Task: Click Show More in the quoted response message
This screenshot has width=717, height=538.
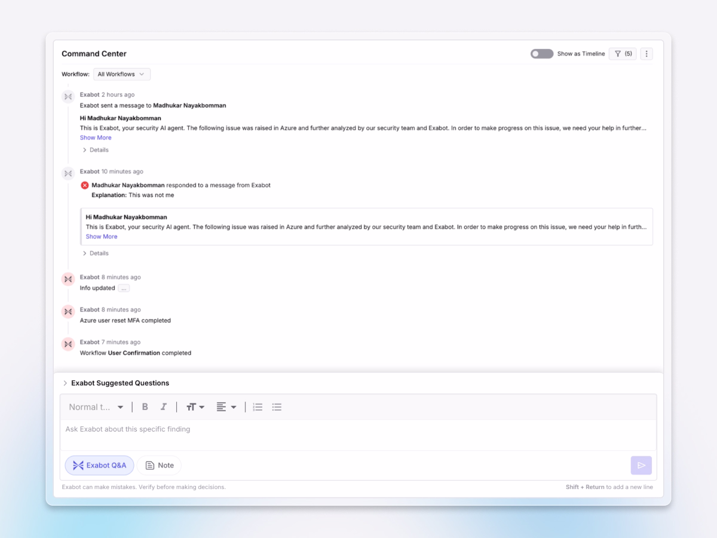Action: [x=102, y=237]
